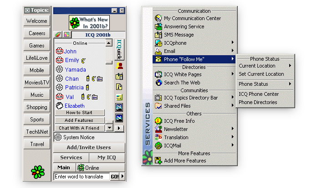Open the Services menu button
Screen dimensions: 317x188
pos(71,157)
